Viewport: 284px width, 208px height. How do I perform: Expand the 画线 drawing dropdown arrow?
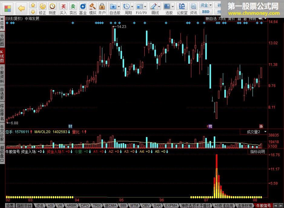(159, 7)
